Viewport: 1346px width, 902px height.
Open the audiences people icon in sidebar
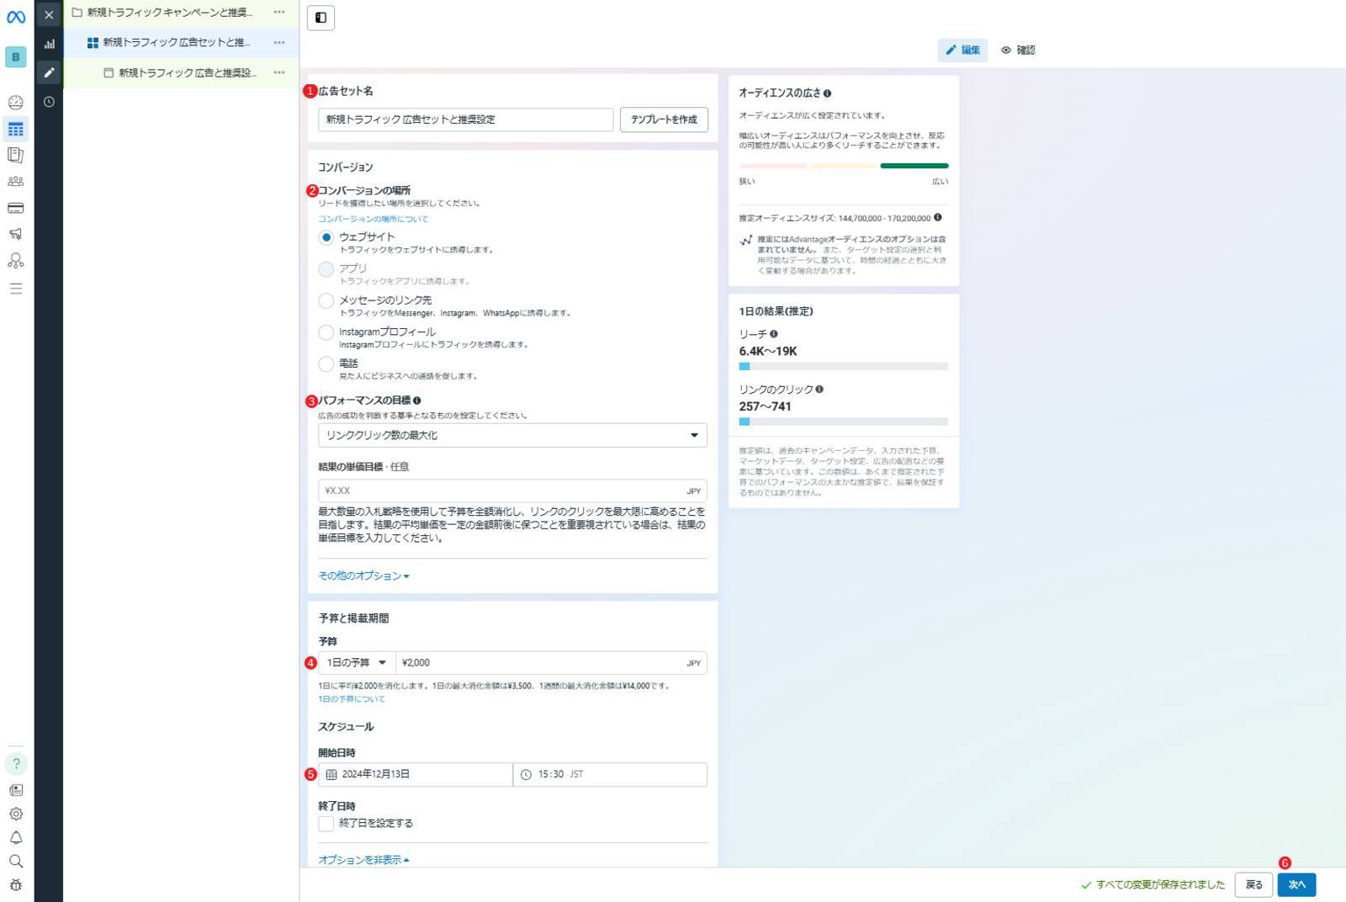[x=15, y=181]
